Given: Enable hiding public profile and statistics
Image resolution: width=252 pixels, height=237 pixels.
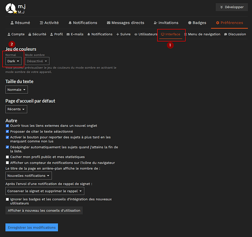Looking at the screenshot, I should (7, 157).
